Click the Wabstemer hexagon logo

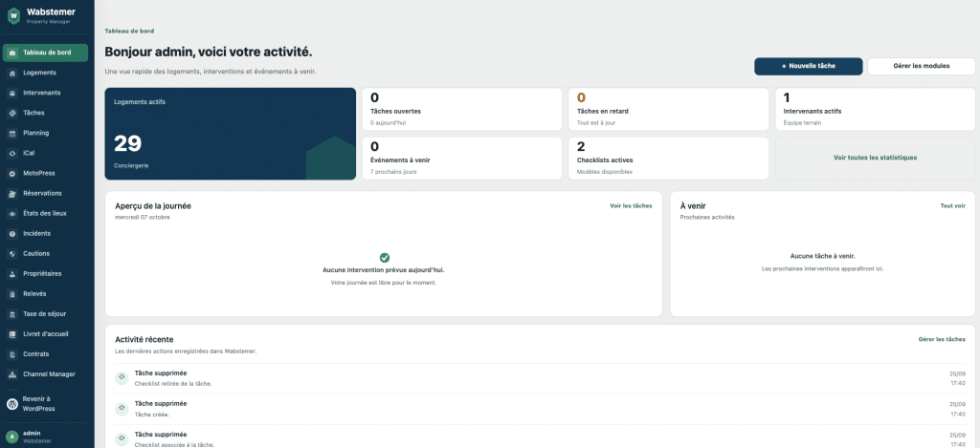(x=13, y=15)
